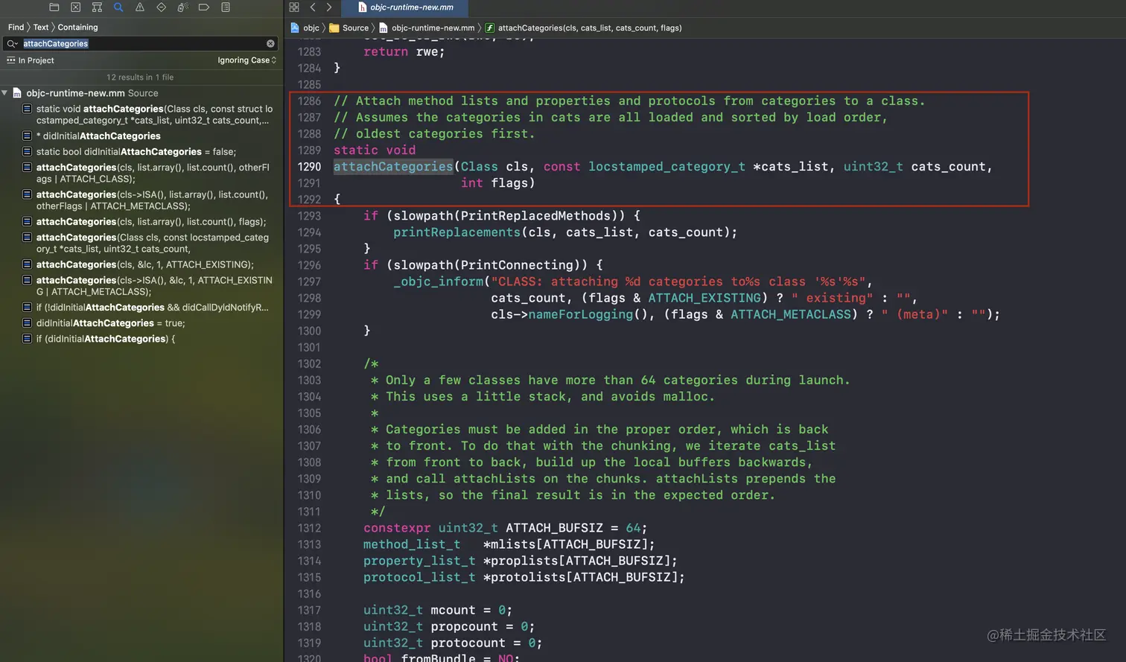Image resolution: width=1126 pixels, height=662 pixels.
Task: Go back in editor history
Action: (x=313, y=7)
